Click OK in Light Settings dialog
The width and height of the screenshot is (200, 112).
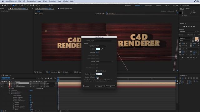coord(110,86)
